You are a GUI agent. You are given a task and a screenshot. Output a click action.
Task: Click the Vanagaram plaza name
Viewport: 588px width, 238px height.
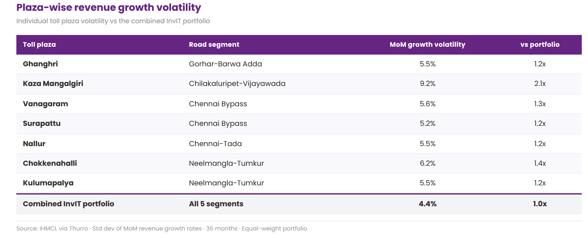pyautogui.click(x=45, y=104)
